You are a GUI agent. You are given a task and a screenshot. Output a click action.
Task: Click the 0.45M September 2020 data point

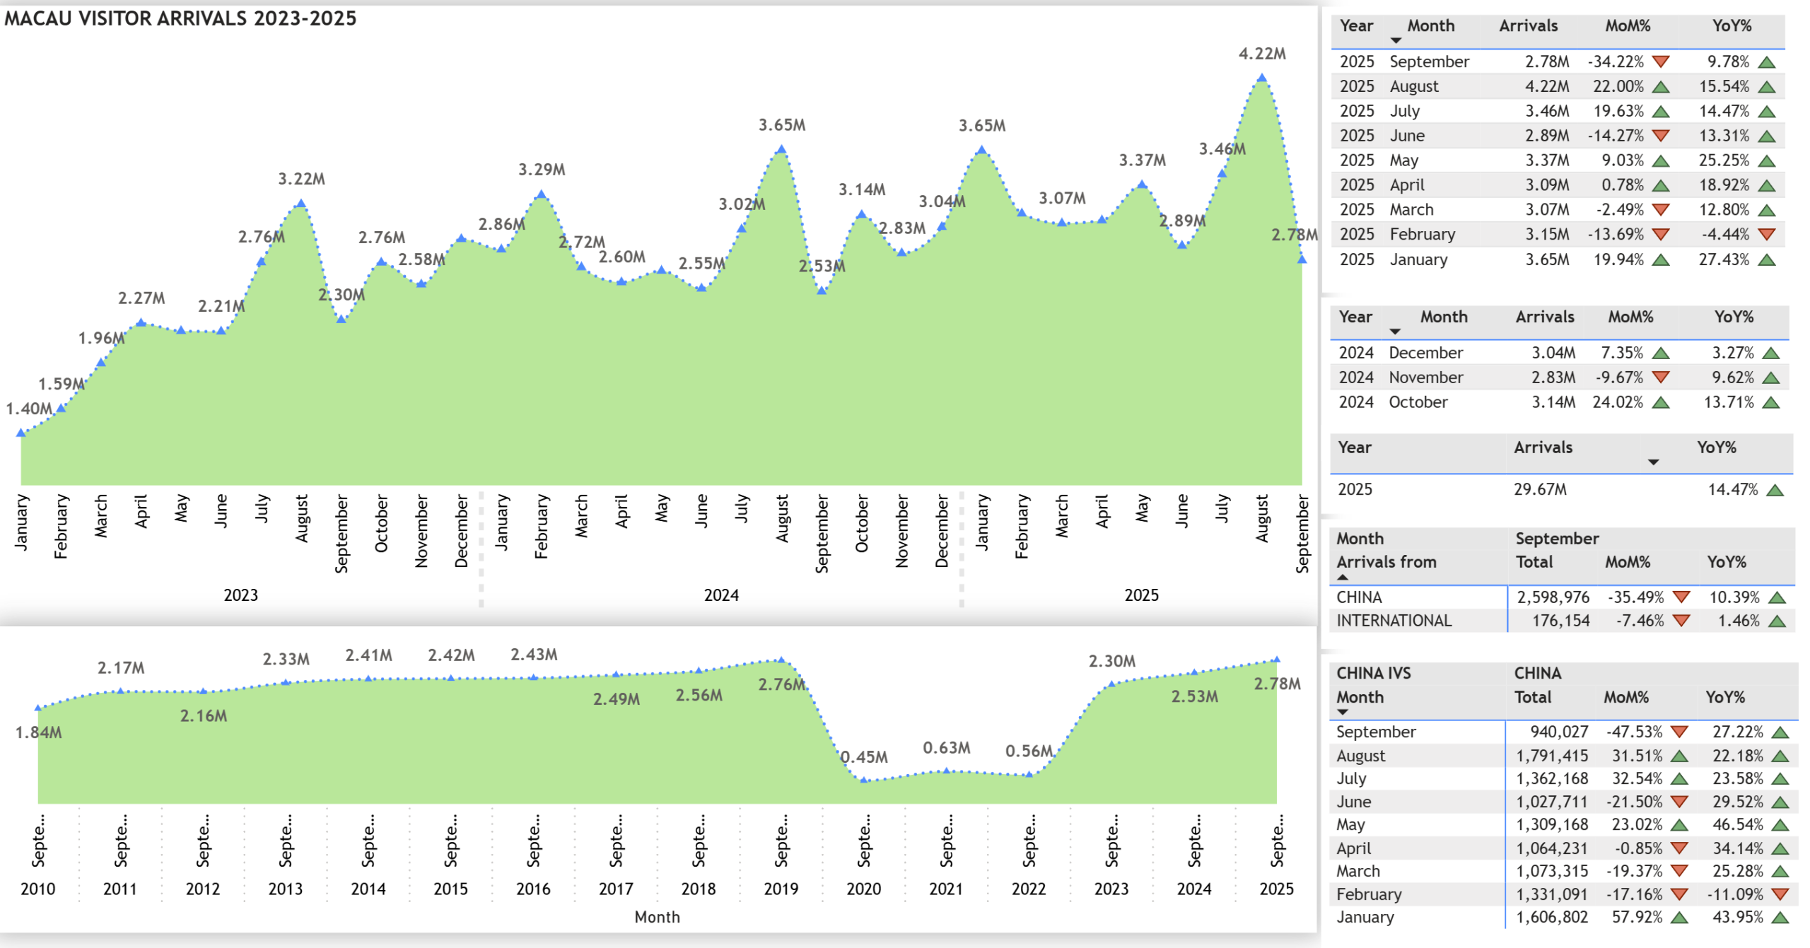(x=863, y=780)
